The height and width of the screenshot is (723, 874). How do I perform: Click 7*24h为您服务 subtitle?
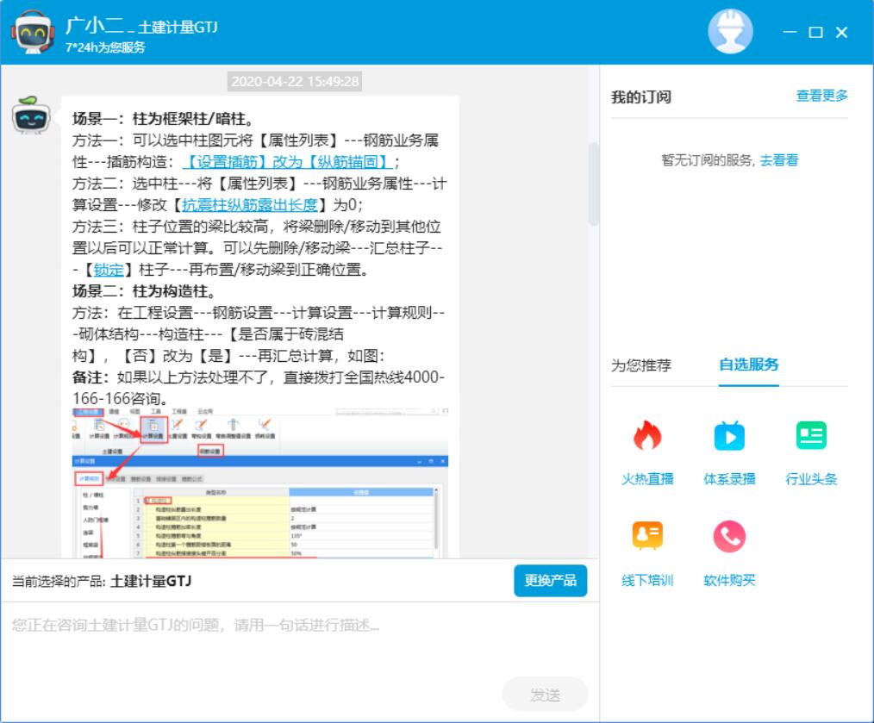[x=105, y=47]
